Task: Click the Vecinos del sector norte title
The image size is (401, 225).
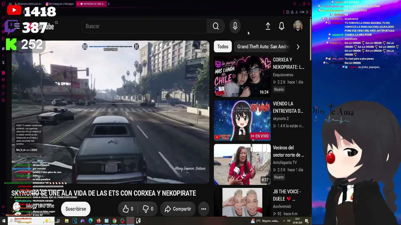Action: [x=288, y=151]
